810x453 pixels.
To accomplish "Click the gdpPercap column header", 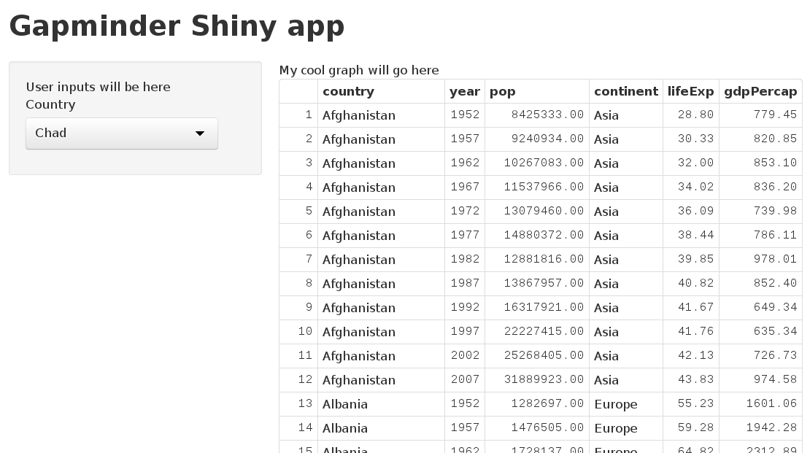I will pyautogui.click(x=760, y=91).
